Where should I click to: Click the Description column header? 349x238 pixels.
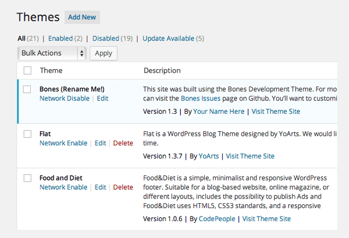click(x=162, y=70)
